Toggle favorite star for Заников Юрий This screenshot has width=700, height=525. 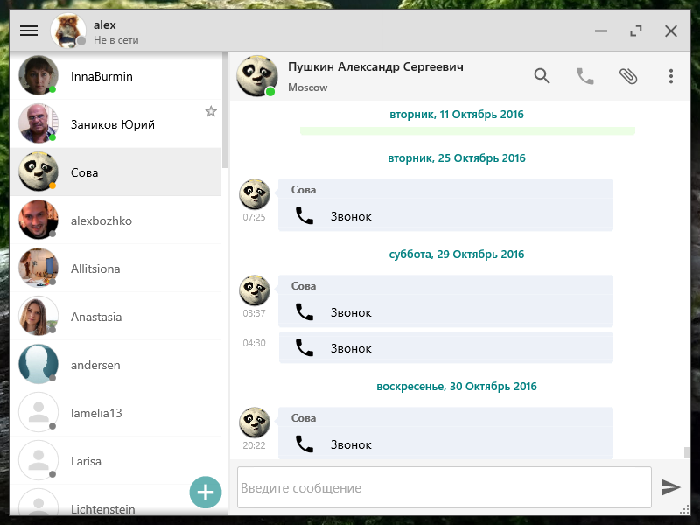point(211,111)
